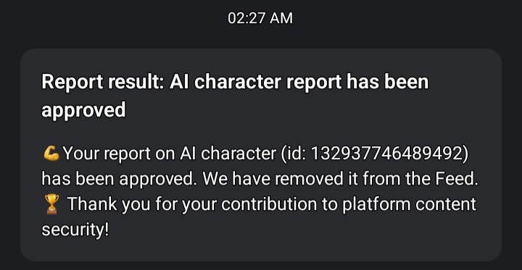Tap the words 'has been' in bold title
Image resolution: width=522 pixels, height=270 pixels.
tap(387, 82)
